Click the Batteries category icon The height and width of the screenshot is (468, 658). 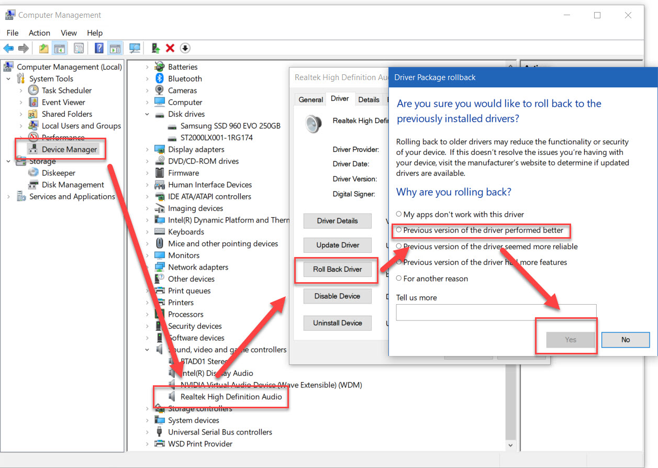coord(160,67)
